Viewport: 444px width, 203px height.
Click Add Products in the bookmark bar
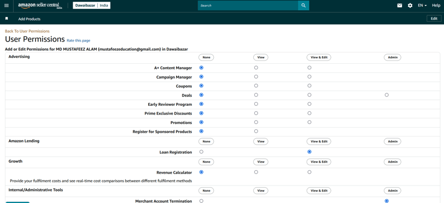(x=30, y=19)
